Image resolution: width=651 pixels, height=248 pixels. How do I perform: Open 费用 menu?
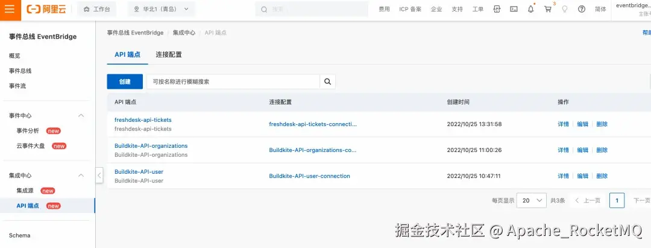tap(384, 9)
